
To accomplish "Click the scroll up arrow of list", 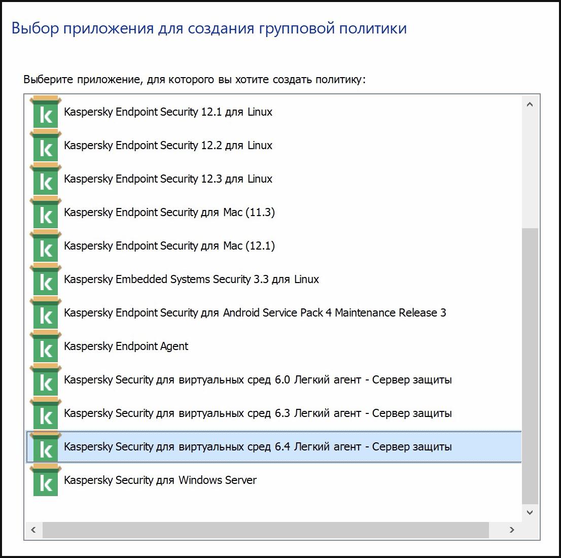I will [530, 104].
